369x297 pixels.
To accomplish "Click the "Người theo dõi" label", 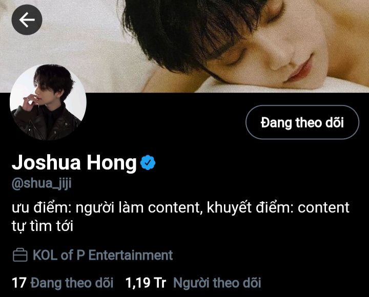I will (217, 283).
